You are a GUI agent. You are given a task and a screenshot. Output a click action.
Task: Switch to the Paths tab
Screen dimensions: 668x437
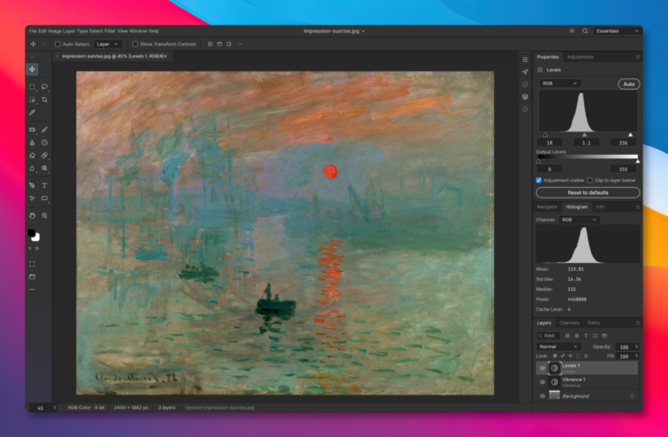point(593,323)
